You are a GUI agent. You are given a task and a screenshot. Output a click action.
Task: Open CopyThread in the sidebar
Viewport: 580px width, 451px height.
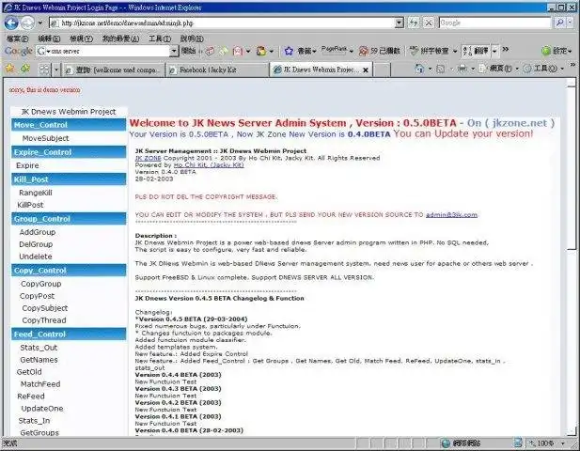click(44, 320)
